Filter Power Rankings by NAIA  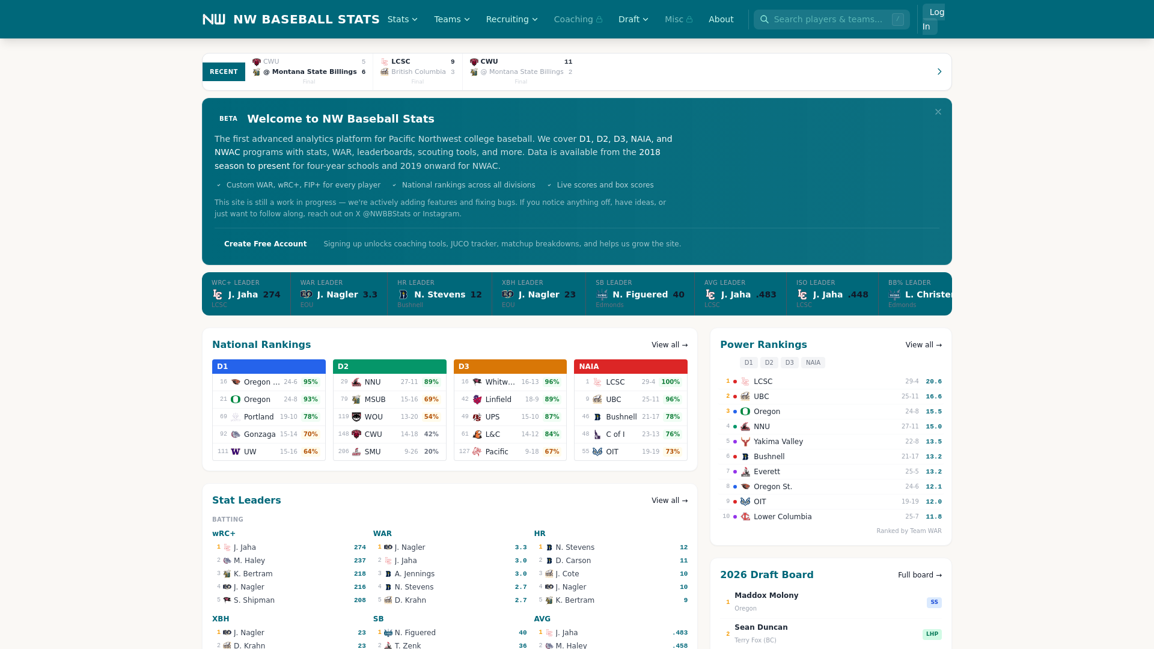pyautogui.click(x=813, y=362)
